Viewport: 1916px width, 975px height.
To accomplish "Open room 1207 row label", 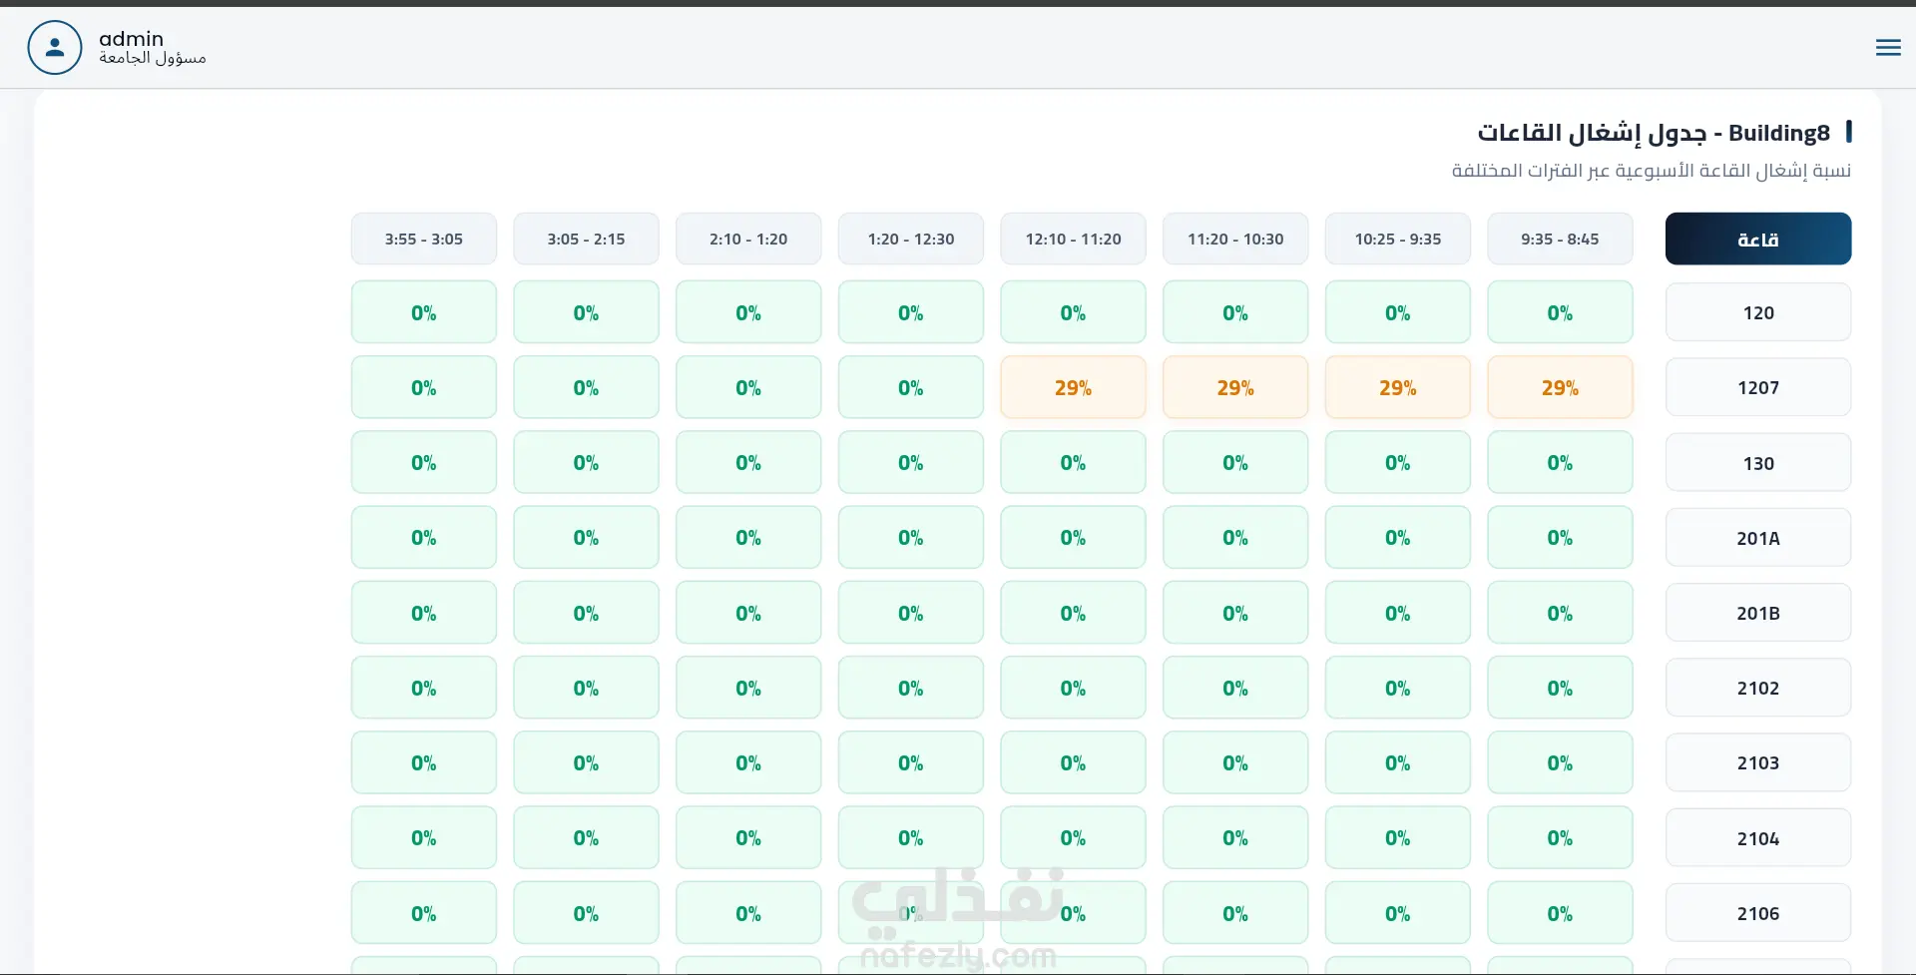I will [1758, 387].
